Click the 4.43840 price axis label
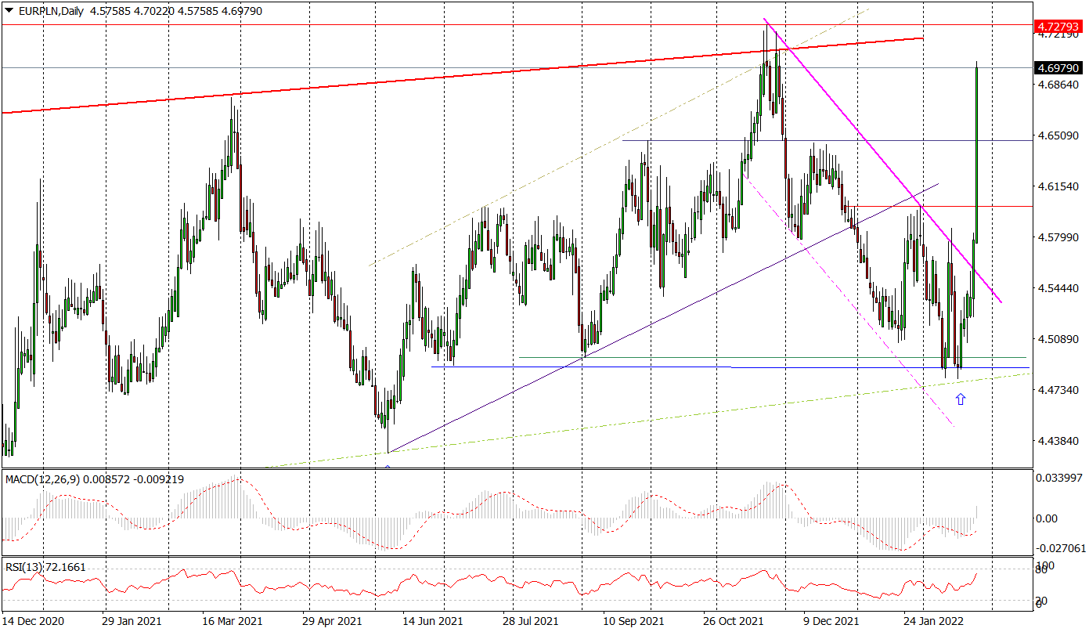The height and width of the screenshot is (632, 1089). (1058, 441)
